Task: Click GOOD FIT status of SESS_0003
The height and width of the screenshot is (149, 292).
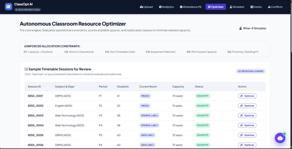Action: click(x=203, y=115)
